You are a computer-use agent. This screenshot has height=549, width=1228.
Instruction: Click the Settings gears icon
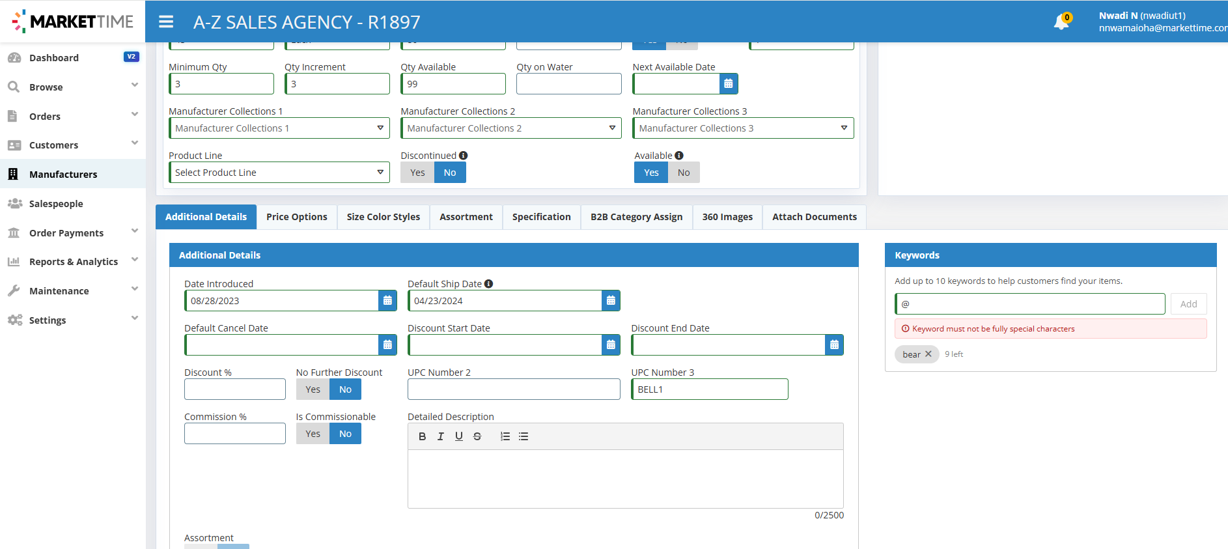click(14, 320)
